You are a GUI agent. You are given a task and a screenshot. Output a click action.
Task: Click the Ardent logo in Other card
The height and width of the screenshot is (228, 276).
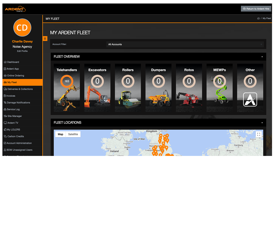(x=250, y=99)
